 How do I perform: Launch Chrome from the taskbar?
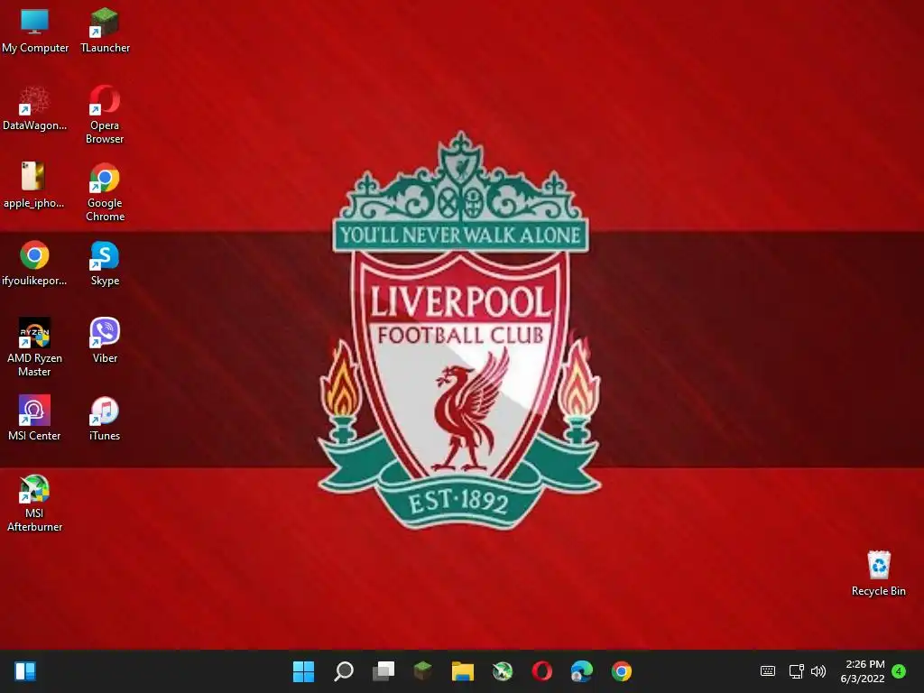[621, 671]
